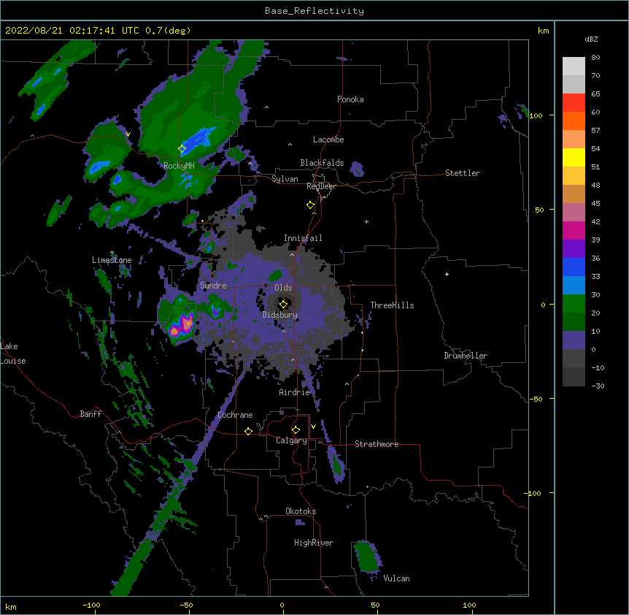629x615 pixels.
Task: Click the Base_Reflectivity title text
Action: click(x=314, y=11)
